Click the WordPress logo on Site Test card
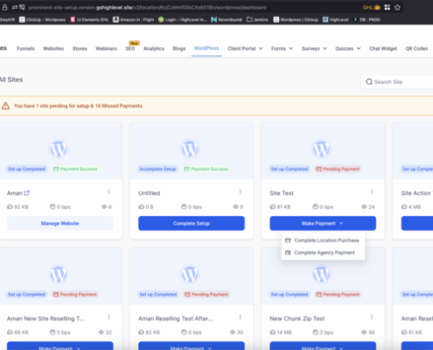This screenshot has height=350, width=433. [x=321, y=149]
